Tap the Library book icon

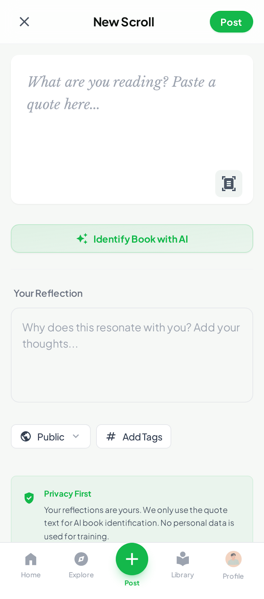[182, 559]
